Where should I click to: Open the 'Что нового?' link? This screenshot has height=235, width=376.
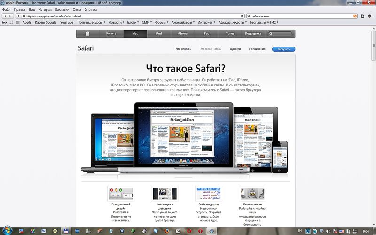point(184,49)
